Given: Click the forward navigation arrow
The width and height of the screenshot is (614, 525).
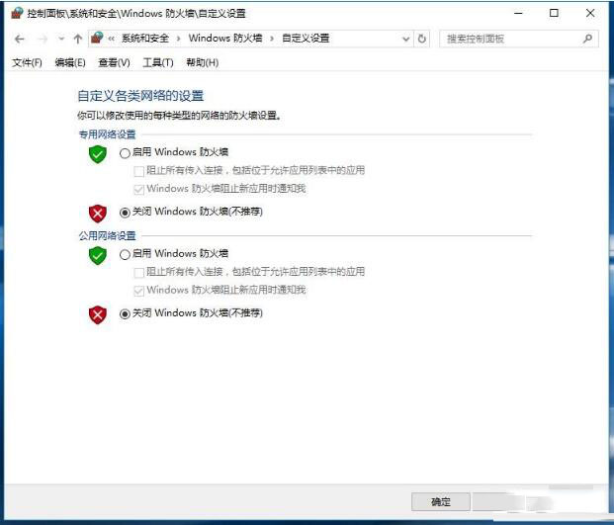Looking at the screenshot, I should [43, 39].
